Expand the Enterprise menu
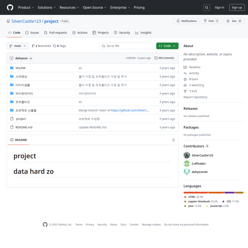248x248 pixels. pyautogui.click(x=120, y=7)
